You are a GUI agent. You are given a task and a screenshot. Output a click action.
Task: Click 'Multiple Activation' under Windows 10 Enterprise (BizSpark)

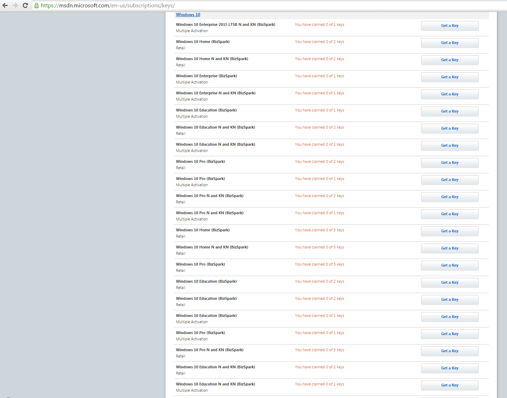[192, 82]
